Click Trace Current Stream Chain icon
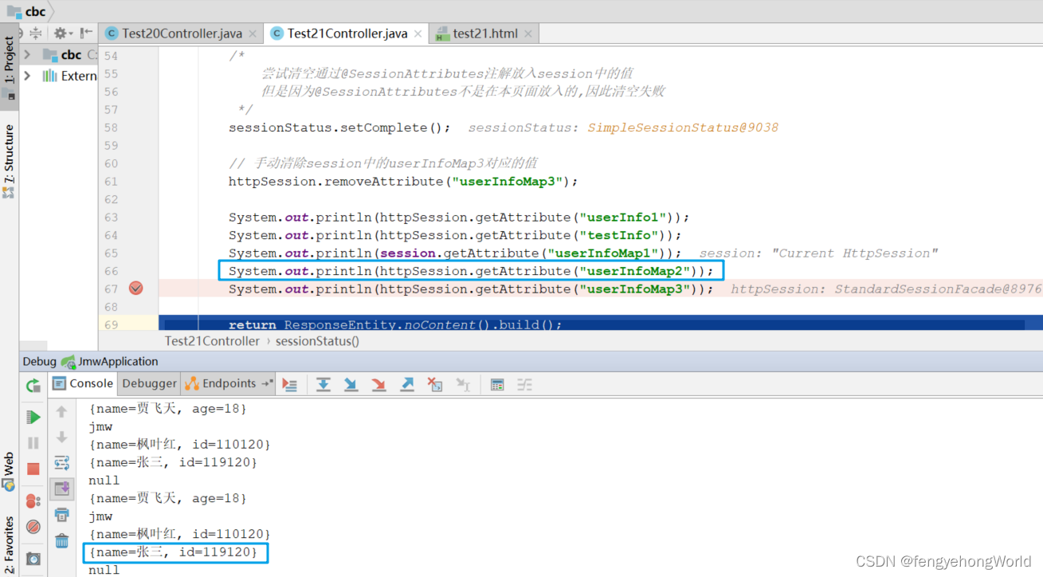 pyautogui.click(x=524, y=385)
